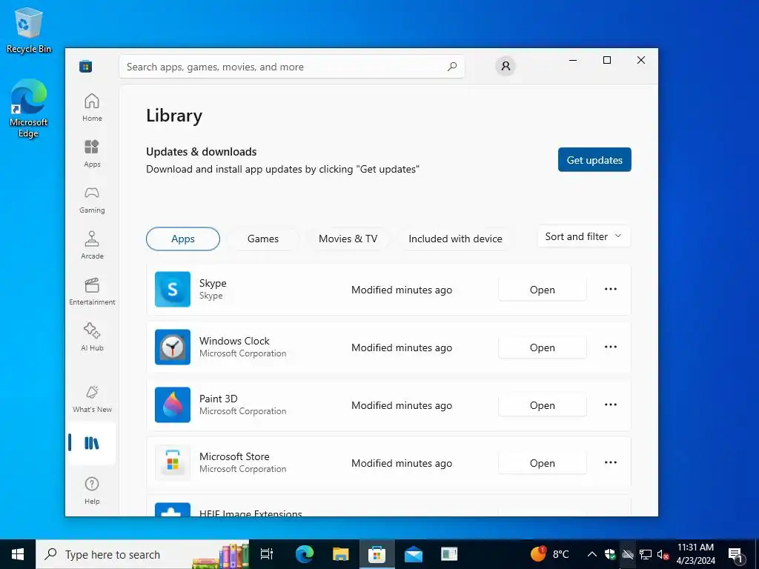Focus the Store search field
The width and height of the screenshot is (759, 569).
292,67
